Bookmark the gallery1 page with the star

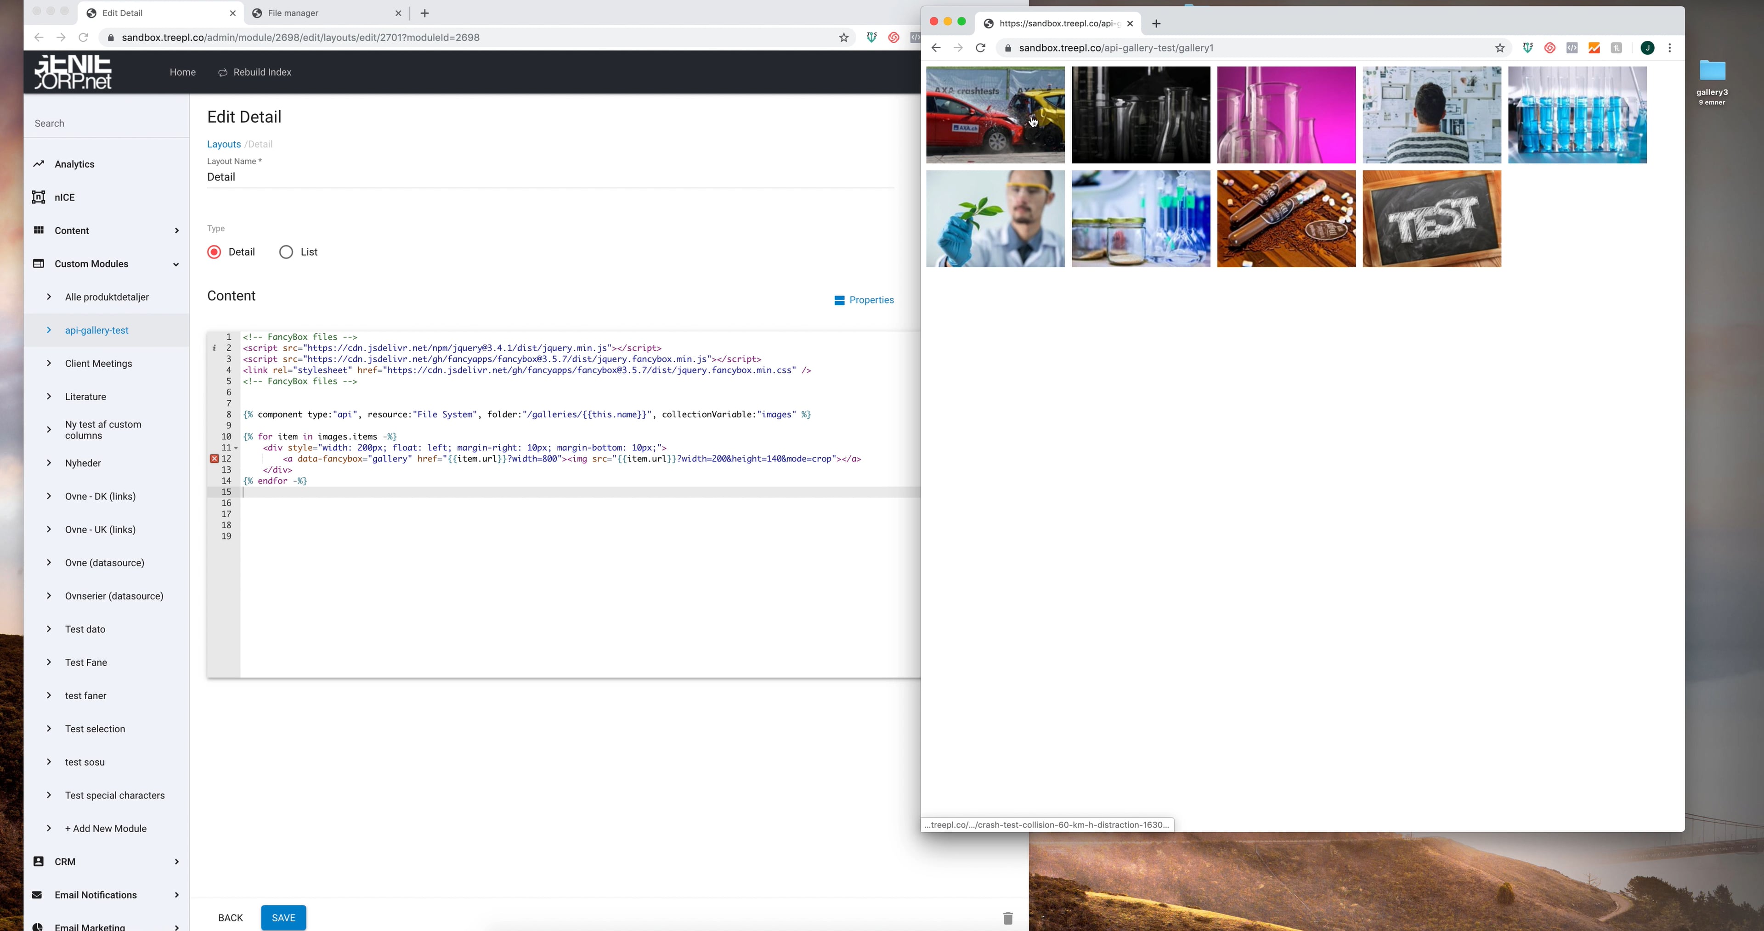pos(1500,48)
